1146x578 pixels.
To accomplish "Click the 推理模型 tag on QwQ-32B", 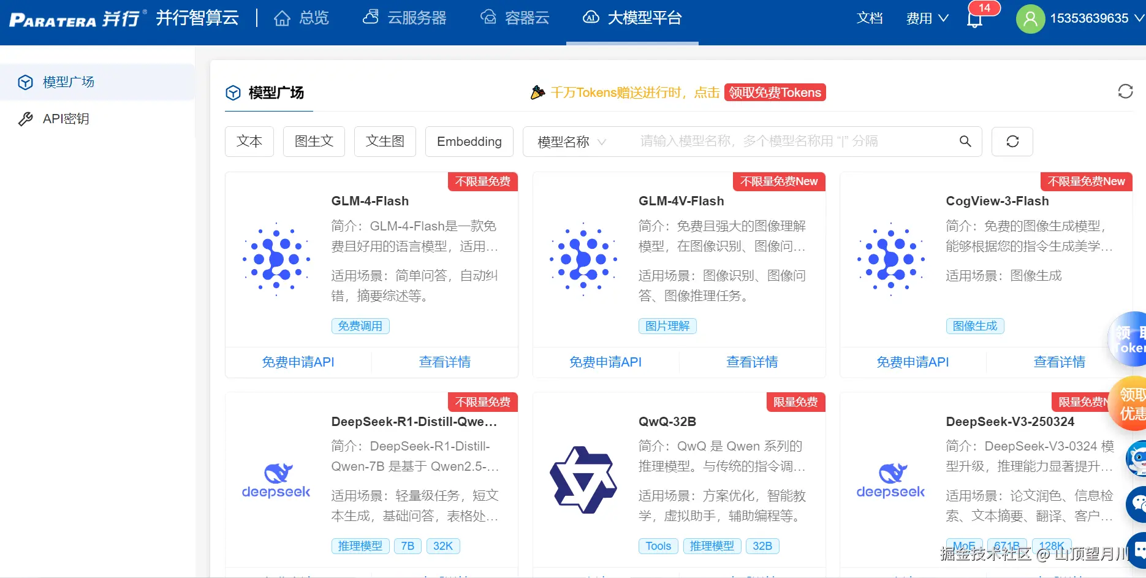I will point(712,546).
